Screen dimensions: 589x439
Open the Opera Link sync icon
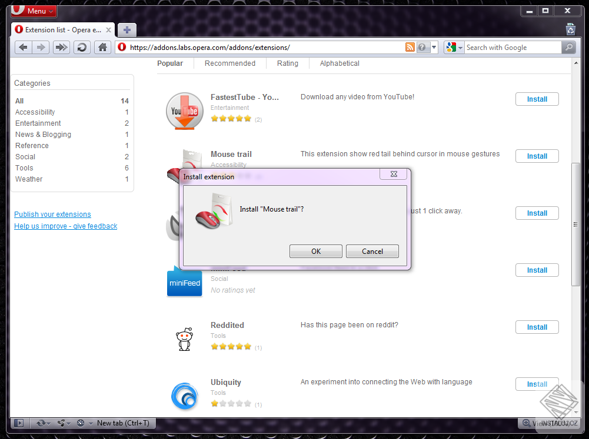(x=41, y=423)
